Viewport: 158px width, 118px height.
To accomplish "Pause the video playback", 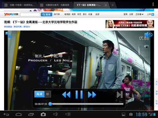I will pyautogui.click(x=79, y=95).
